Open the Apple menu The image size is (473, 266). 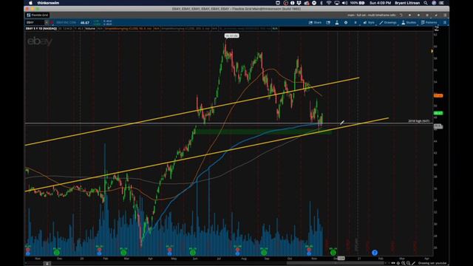coord(30,3)
